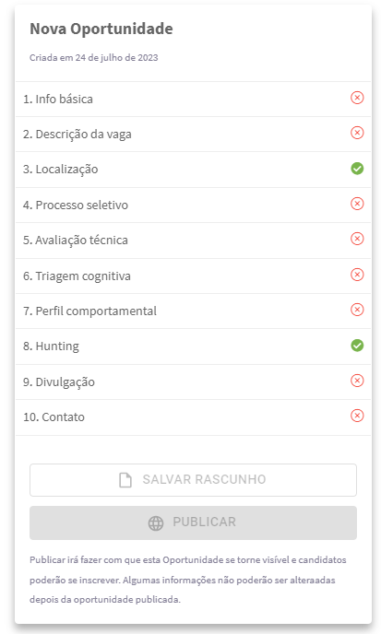Click the Publicar button
This screenshot has width=381, height=634.
193,522
